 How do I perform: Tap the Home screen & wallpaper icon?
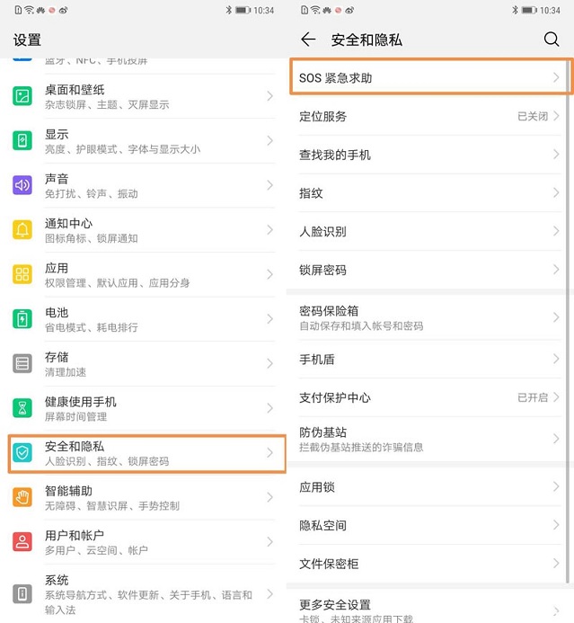22,96
